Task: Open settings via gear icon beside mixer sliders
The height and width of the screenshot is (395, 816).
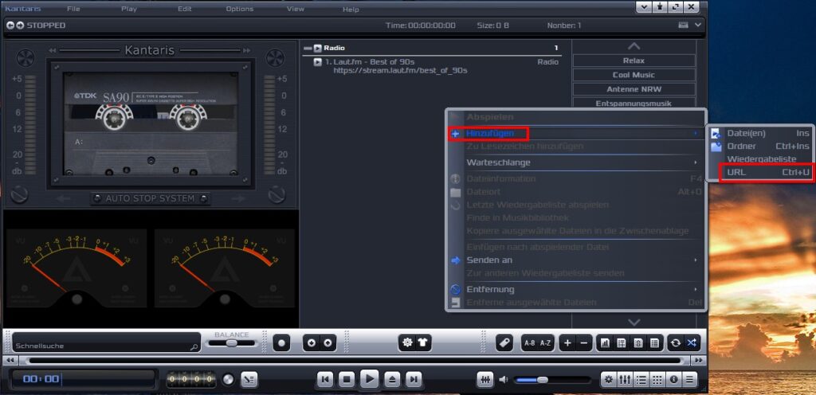Action: click(608, 379)
